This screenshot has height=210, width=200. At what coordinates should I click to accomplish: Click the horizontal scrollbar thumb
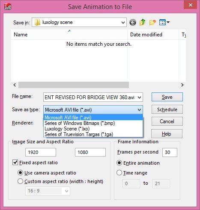pos(74,85)
